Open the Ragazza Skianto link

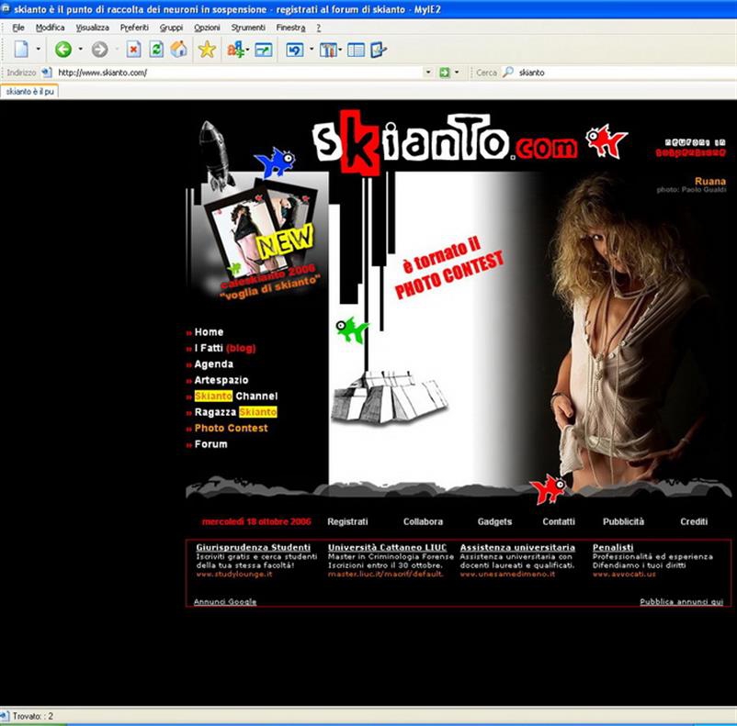tap(235, 412)
